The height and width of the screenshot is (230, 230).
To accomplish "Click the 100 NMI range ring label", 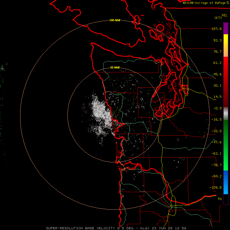I will click(x=115, y=20).
